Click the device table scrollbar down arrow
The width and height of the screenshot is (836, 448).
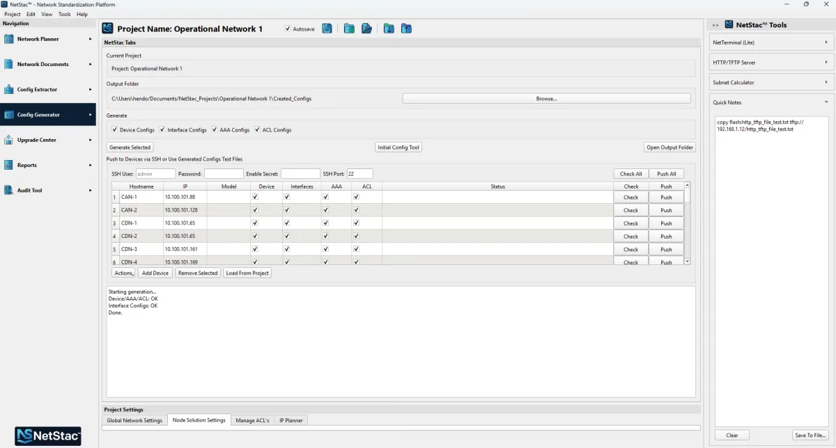pos(688,262)
